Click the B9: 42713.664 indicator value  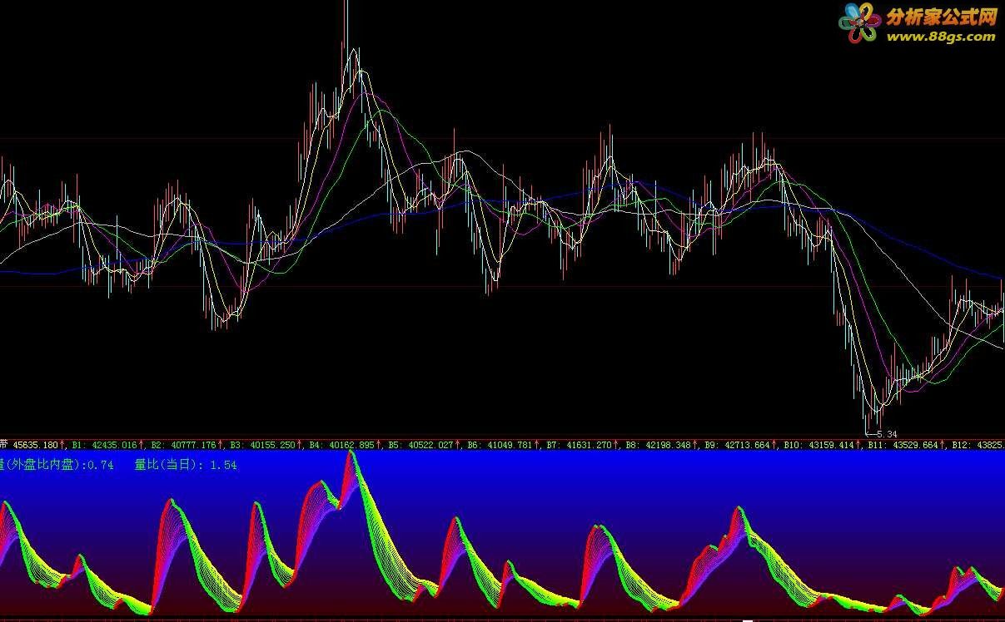click(x=739, y=446)
